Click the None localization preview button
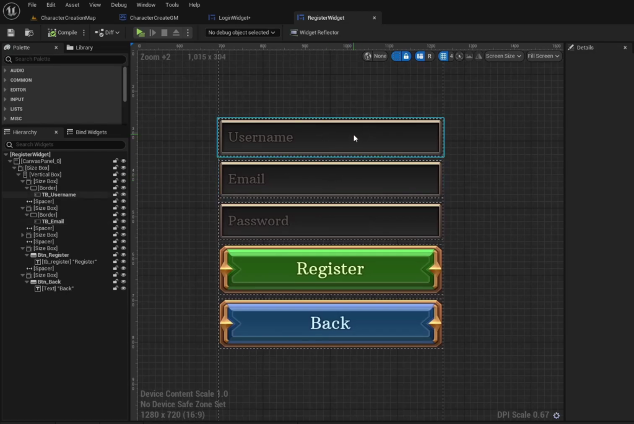This screenshot has width=634, height=424. pos(380,56)
